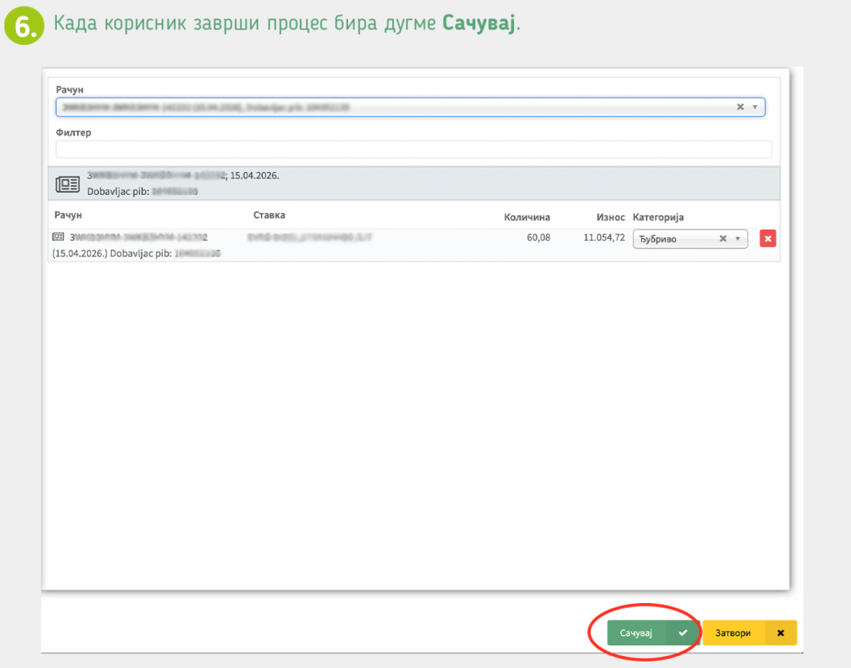
Task: Open the Ђубриво category combo box
Action: (x=690, y=239)
